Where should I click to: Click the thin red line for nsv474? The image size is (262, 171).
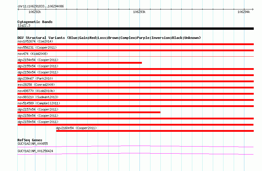pyautogui.click(x=135, y=57)
